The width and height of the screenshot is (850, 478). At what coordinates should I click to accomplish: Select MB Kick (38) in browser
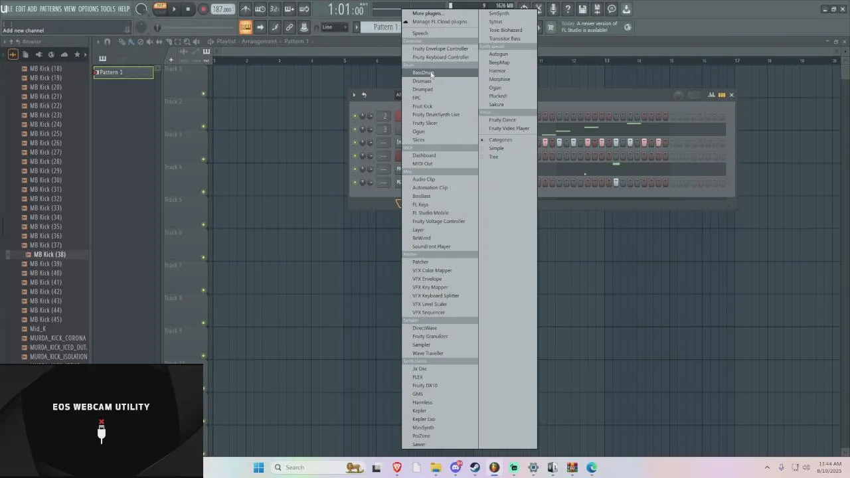point(50,254)
